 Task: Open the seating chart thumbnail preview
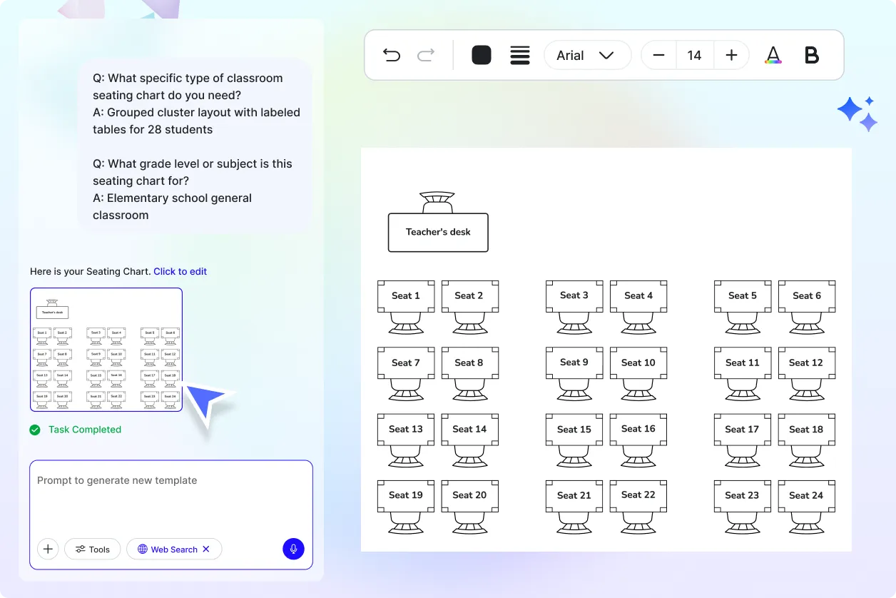[x=106, y=350]
